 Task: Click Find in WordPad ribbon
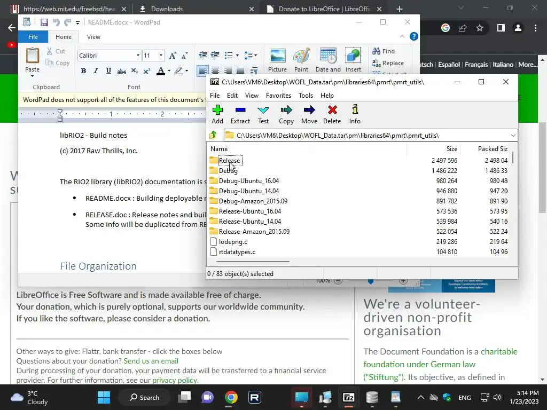[x=384, y=51]
